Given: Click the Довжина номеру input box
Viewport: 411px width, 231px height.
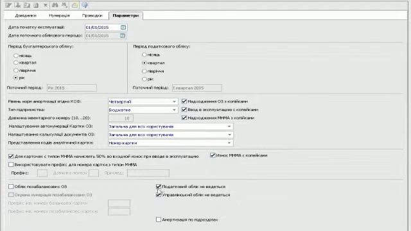Looking at the screenshot, I should point(94,173).
